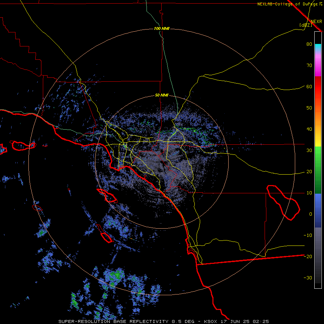
Task: Click the green band of the color bar
Action: pyautogui.click(x=318, y=170)
